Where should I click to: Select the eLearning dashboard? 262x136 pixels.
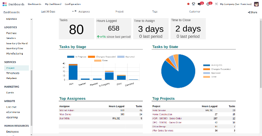tap(12, 117)
